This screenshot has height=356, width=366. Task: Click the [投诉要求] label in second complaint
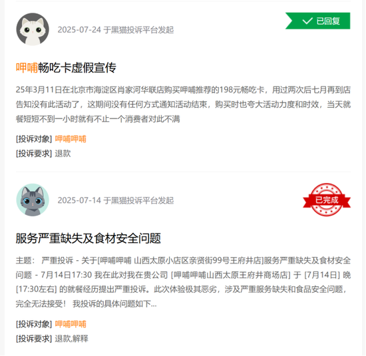(34, 339)
